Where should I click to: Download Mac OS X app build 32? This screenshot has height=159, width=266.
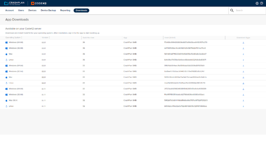(243, 100)
